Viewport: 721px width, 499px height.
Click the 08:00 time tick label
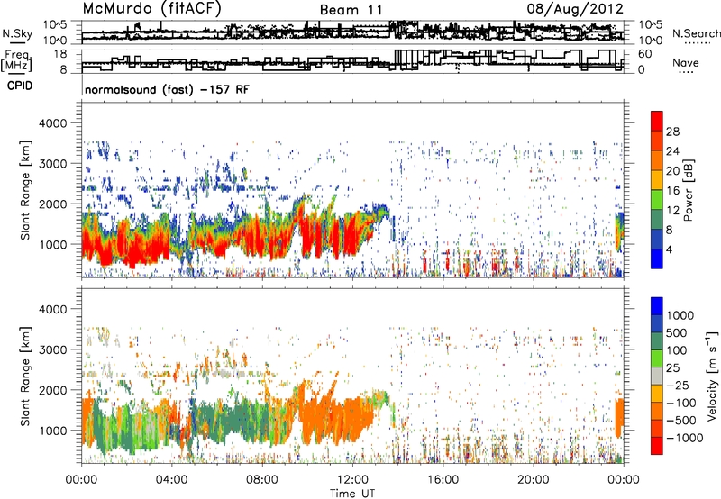coord(262,480)
